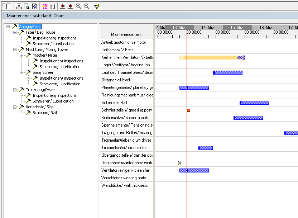Click hammer icon beside Sieb/ Screen
This screenshot has height=218, width=298.
(29, 72)
